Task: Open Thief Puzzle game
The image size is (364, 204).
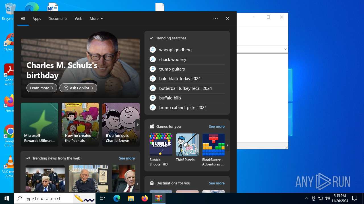Action: pos(187,148)
